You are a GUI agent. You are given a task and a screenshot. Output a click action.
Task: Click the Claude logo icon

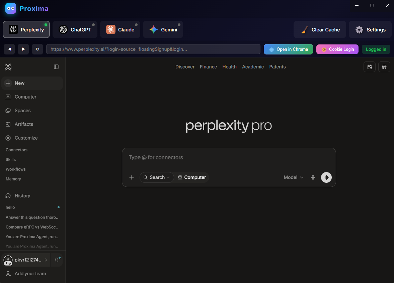110,30
